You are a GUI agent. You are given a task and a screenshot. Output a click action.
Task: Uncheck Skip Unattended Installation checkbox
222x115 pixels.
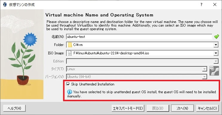[68, 84]
